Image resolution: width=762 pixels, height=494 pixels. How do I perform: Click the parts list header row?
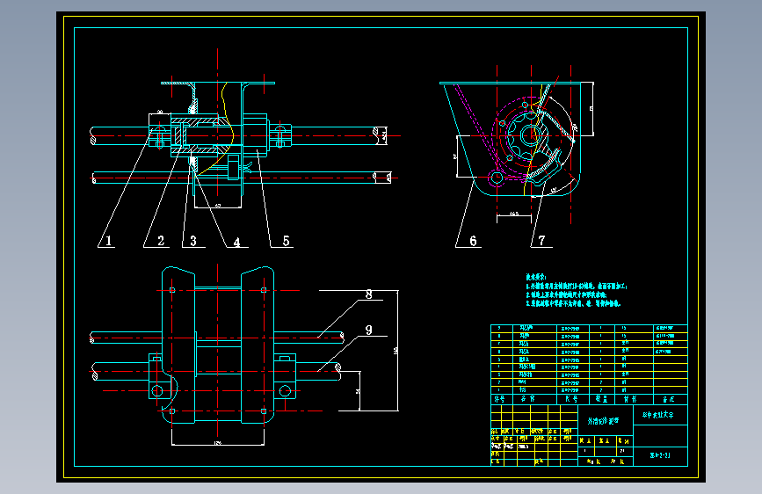tap(589, 399)
